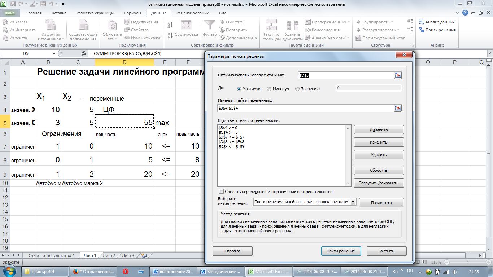Open the практ.раб 4 folder in taskbar
The height and width of the screenshot is (277, 493).
coord(45,272)
